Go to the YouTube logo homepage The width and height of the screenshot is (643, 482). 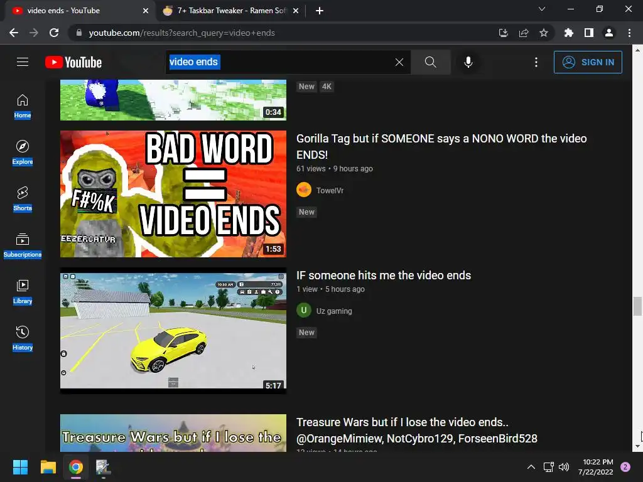(73, 62)
